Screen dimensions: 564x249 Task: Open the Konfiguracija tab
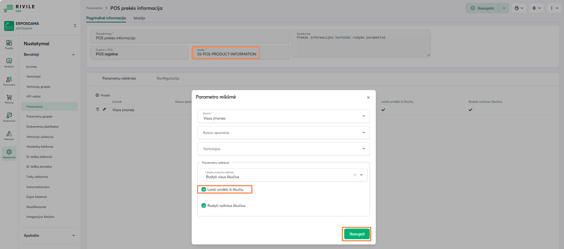coord(168,78)
